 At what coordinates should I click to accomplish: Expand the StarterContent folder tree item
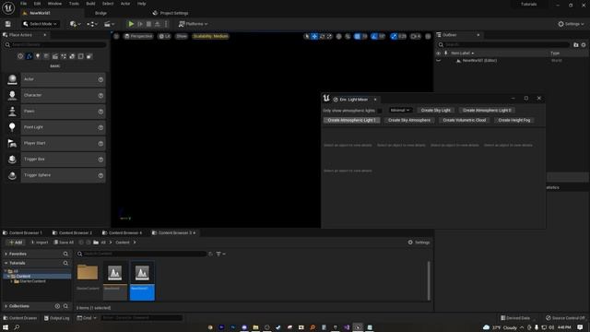(x=12, y=281)
